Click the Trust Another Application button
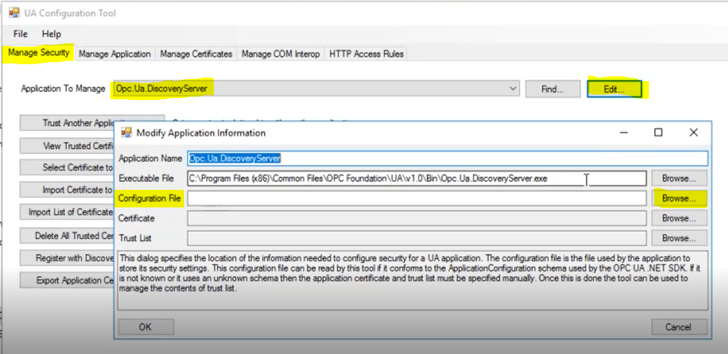 (x=68, y=123)
